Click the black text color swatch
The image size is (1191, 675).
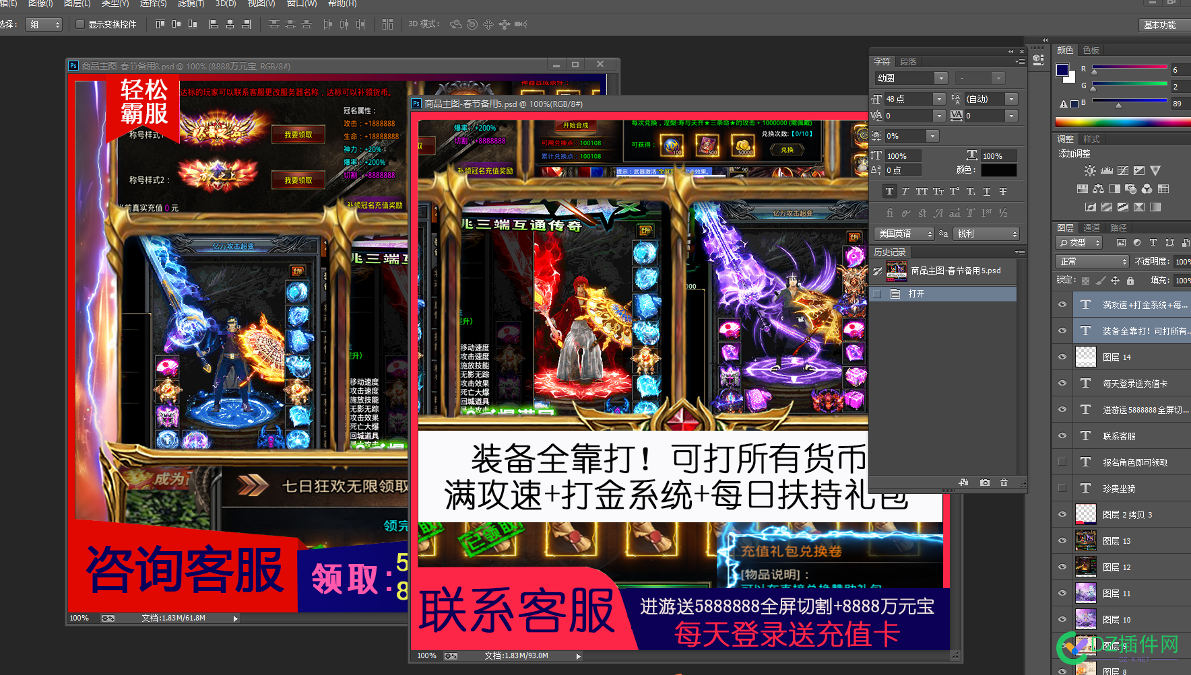(998, 170)
